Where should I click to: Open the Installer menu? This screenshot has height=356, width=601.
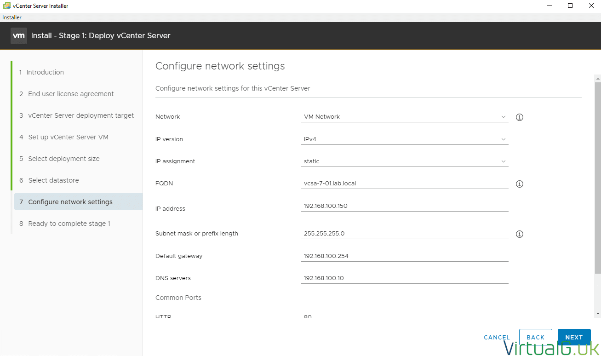click(x=12, y=17)
